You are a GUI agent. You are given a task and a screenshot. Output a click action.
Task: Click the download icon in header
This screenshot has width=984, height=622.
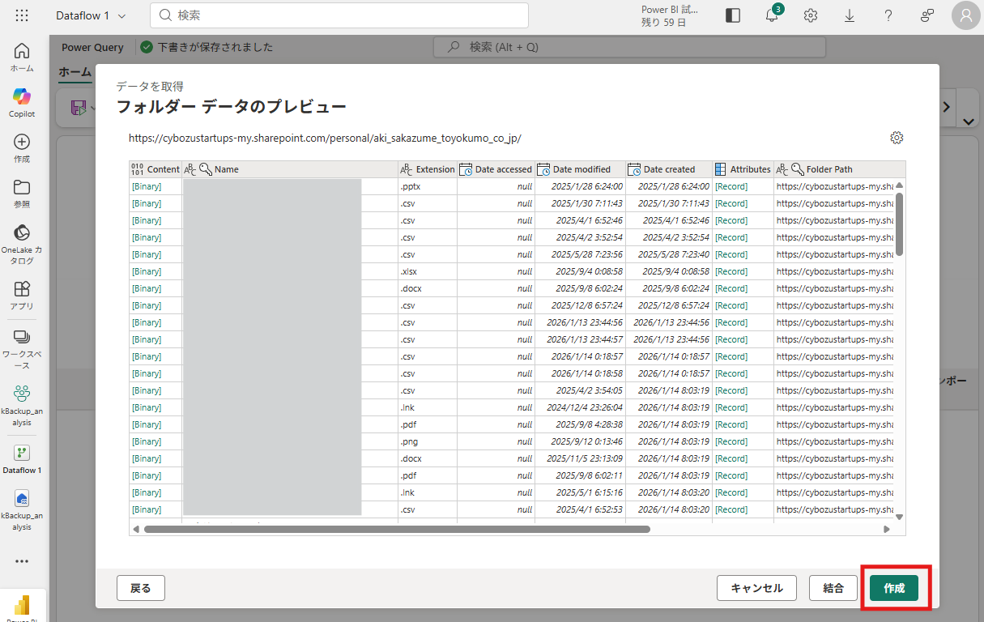tap(850, 15)
